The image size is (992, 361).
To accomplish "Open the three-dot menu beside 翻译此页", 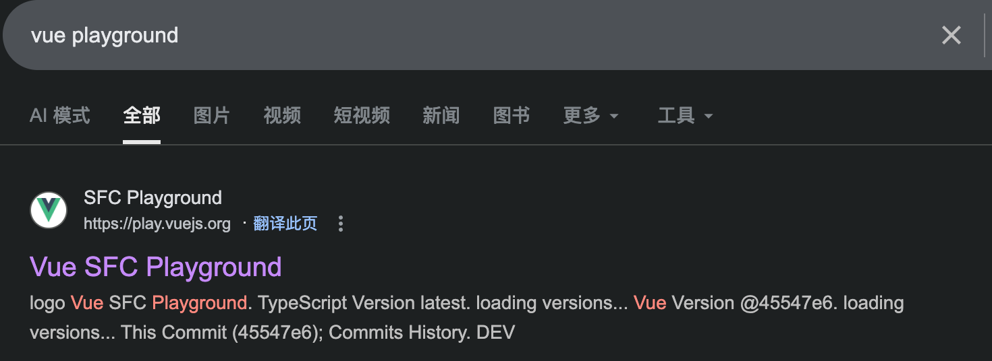I will click(341, 224).
